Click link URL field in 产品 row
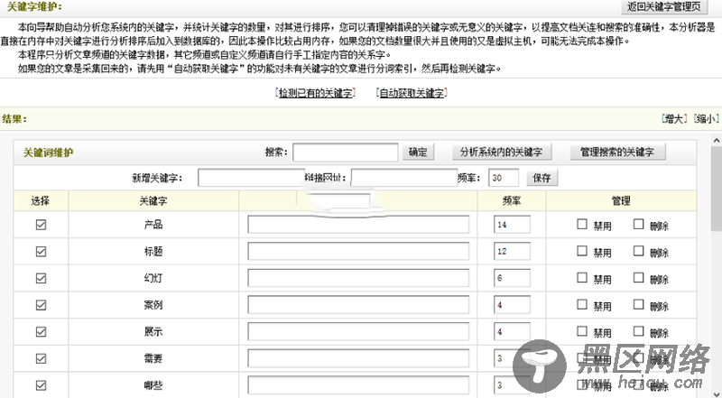Viewport: 722px width, 398px height. 358,225
